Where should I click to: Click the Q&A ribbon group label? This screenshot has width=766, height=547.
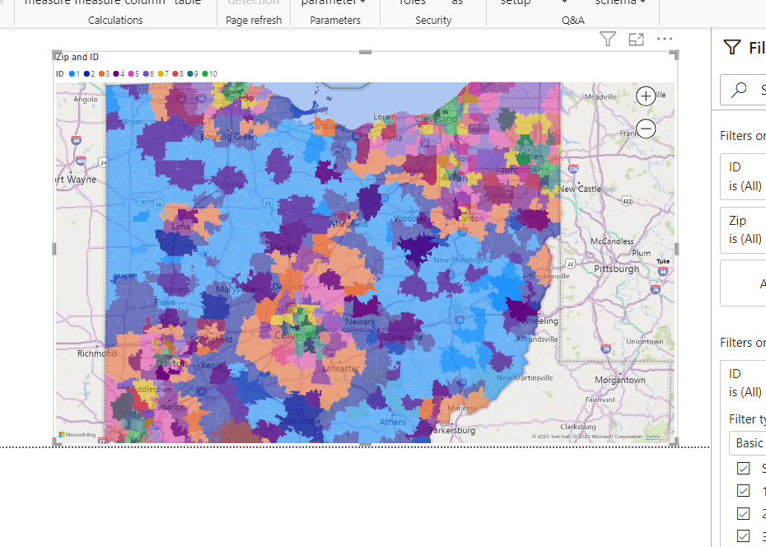tap(573, 20)
